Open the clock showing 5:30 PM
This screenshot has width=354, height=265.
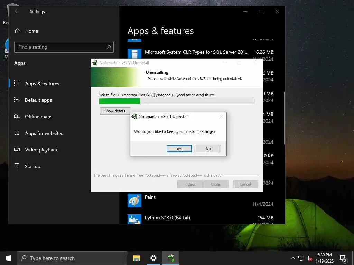[x=325, y=258]
